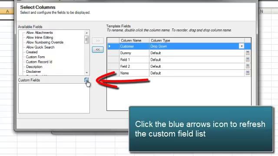This screenshot has height=156, width=278.
Task: Select the Custom Record Id field
Action: (39, 62)
